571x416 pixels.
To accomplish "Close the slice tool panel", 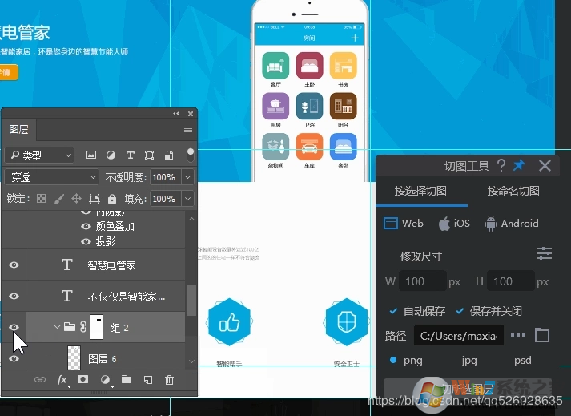I will 545,166.
